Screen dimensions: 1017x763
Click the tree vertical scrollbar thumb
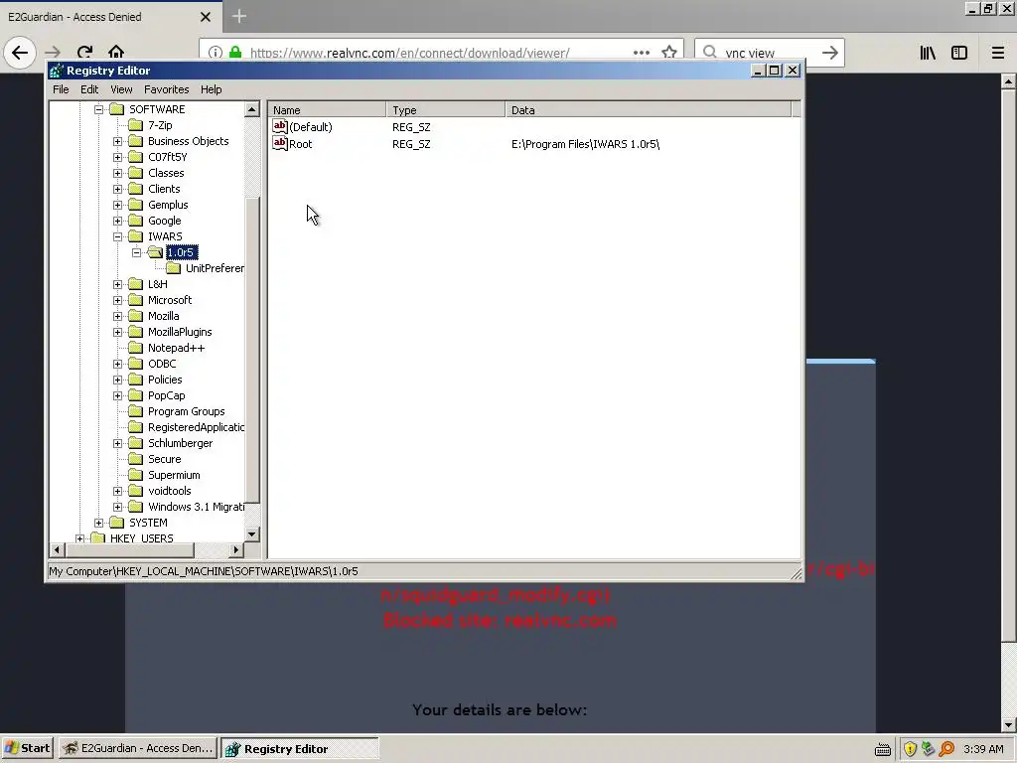click(252, 350)
